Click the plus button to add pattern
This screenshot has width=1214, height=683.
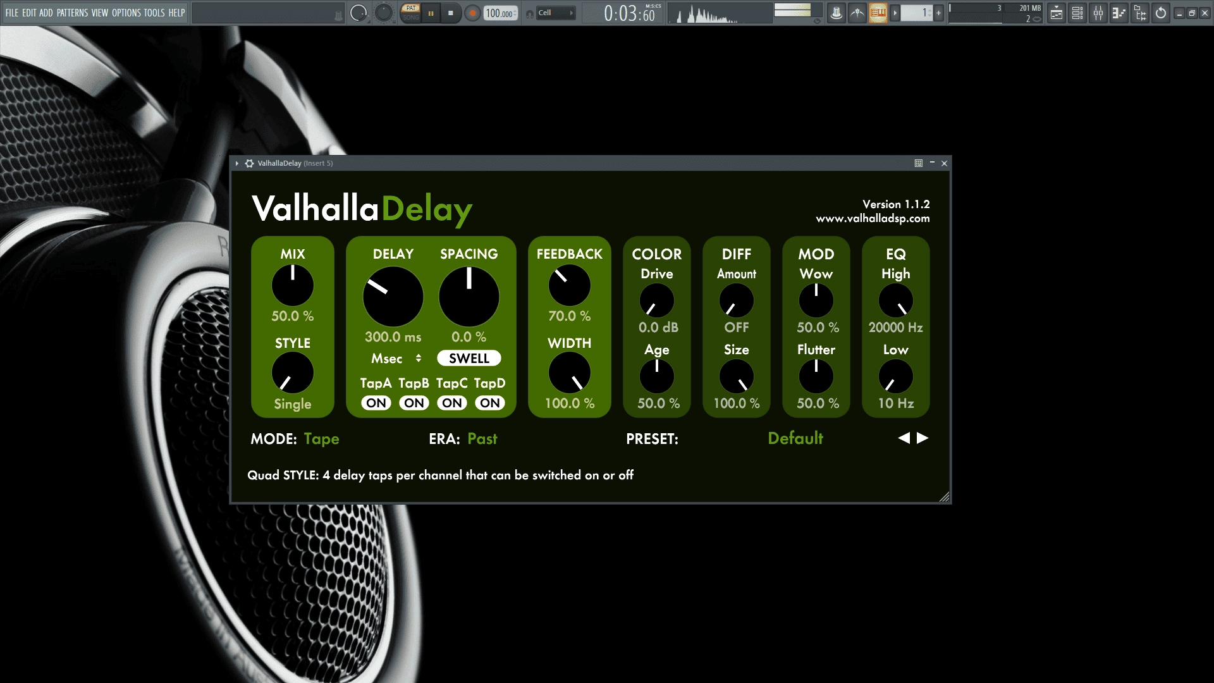pos(938,13)
